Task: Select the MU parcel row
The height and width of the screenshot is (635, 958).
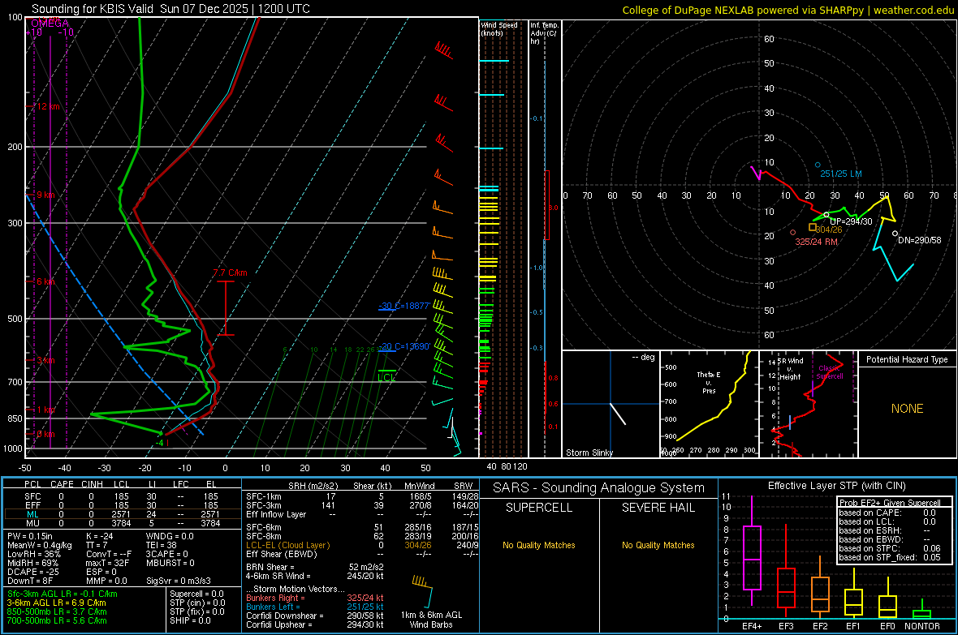Action: pyautogui.click(x=121, y=522)
